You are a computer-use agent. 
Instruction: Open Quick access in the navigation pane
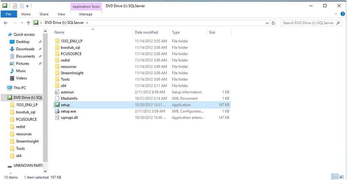pyautogui.click(x=24, y=34)
